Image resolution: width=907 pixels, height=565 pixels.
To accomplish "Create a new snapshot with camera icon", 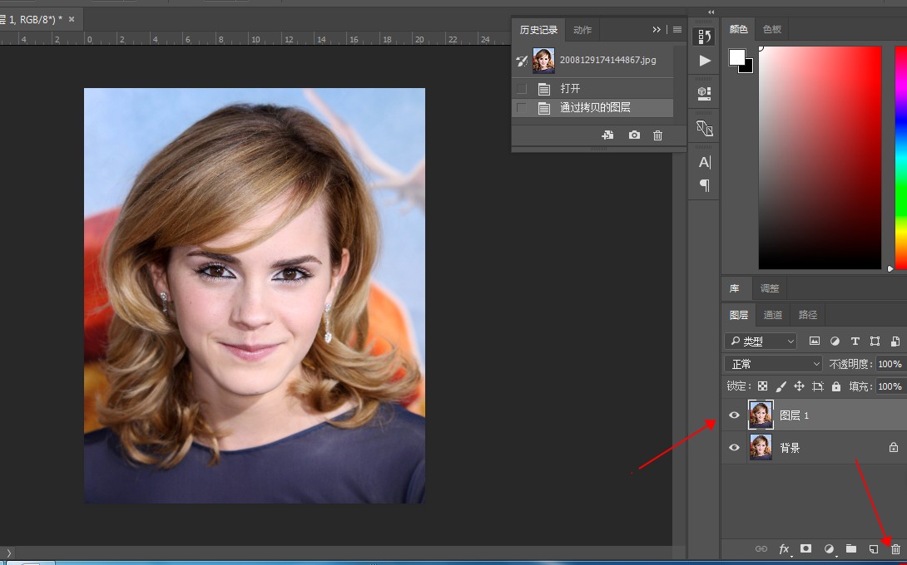I will pos(634,135).
